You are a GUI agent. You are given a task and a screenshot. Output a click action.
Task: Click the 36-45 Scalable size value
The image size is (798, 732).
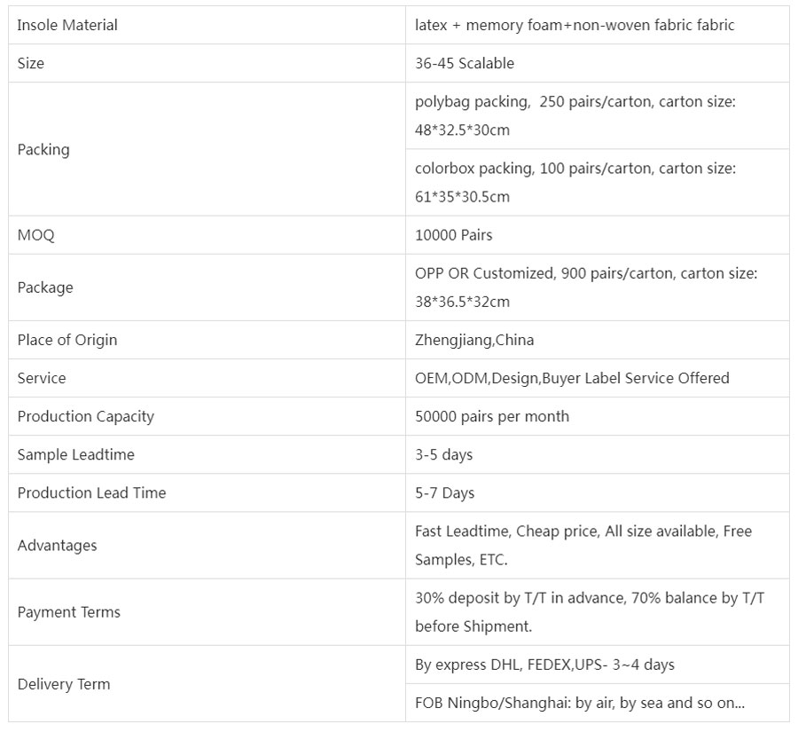tap(465, 63)
